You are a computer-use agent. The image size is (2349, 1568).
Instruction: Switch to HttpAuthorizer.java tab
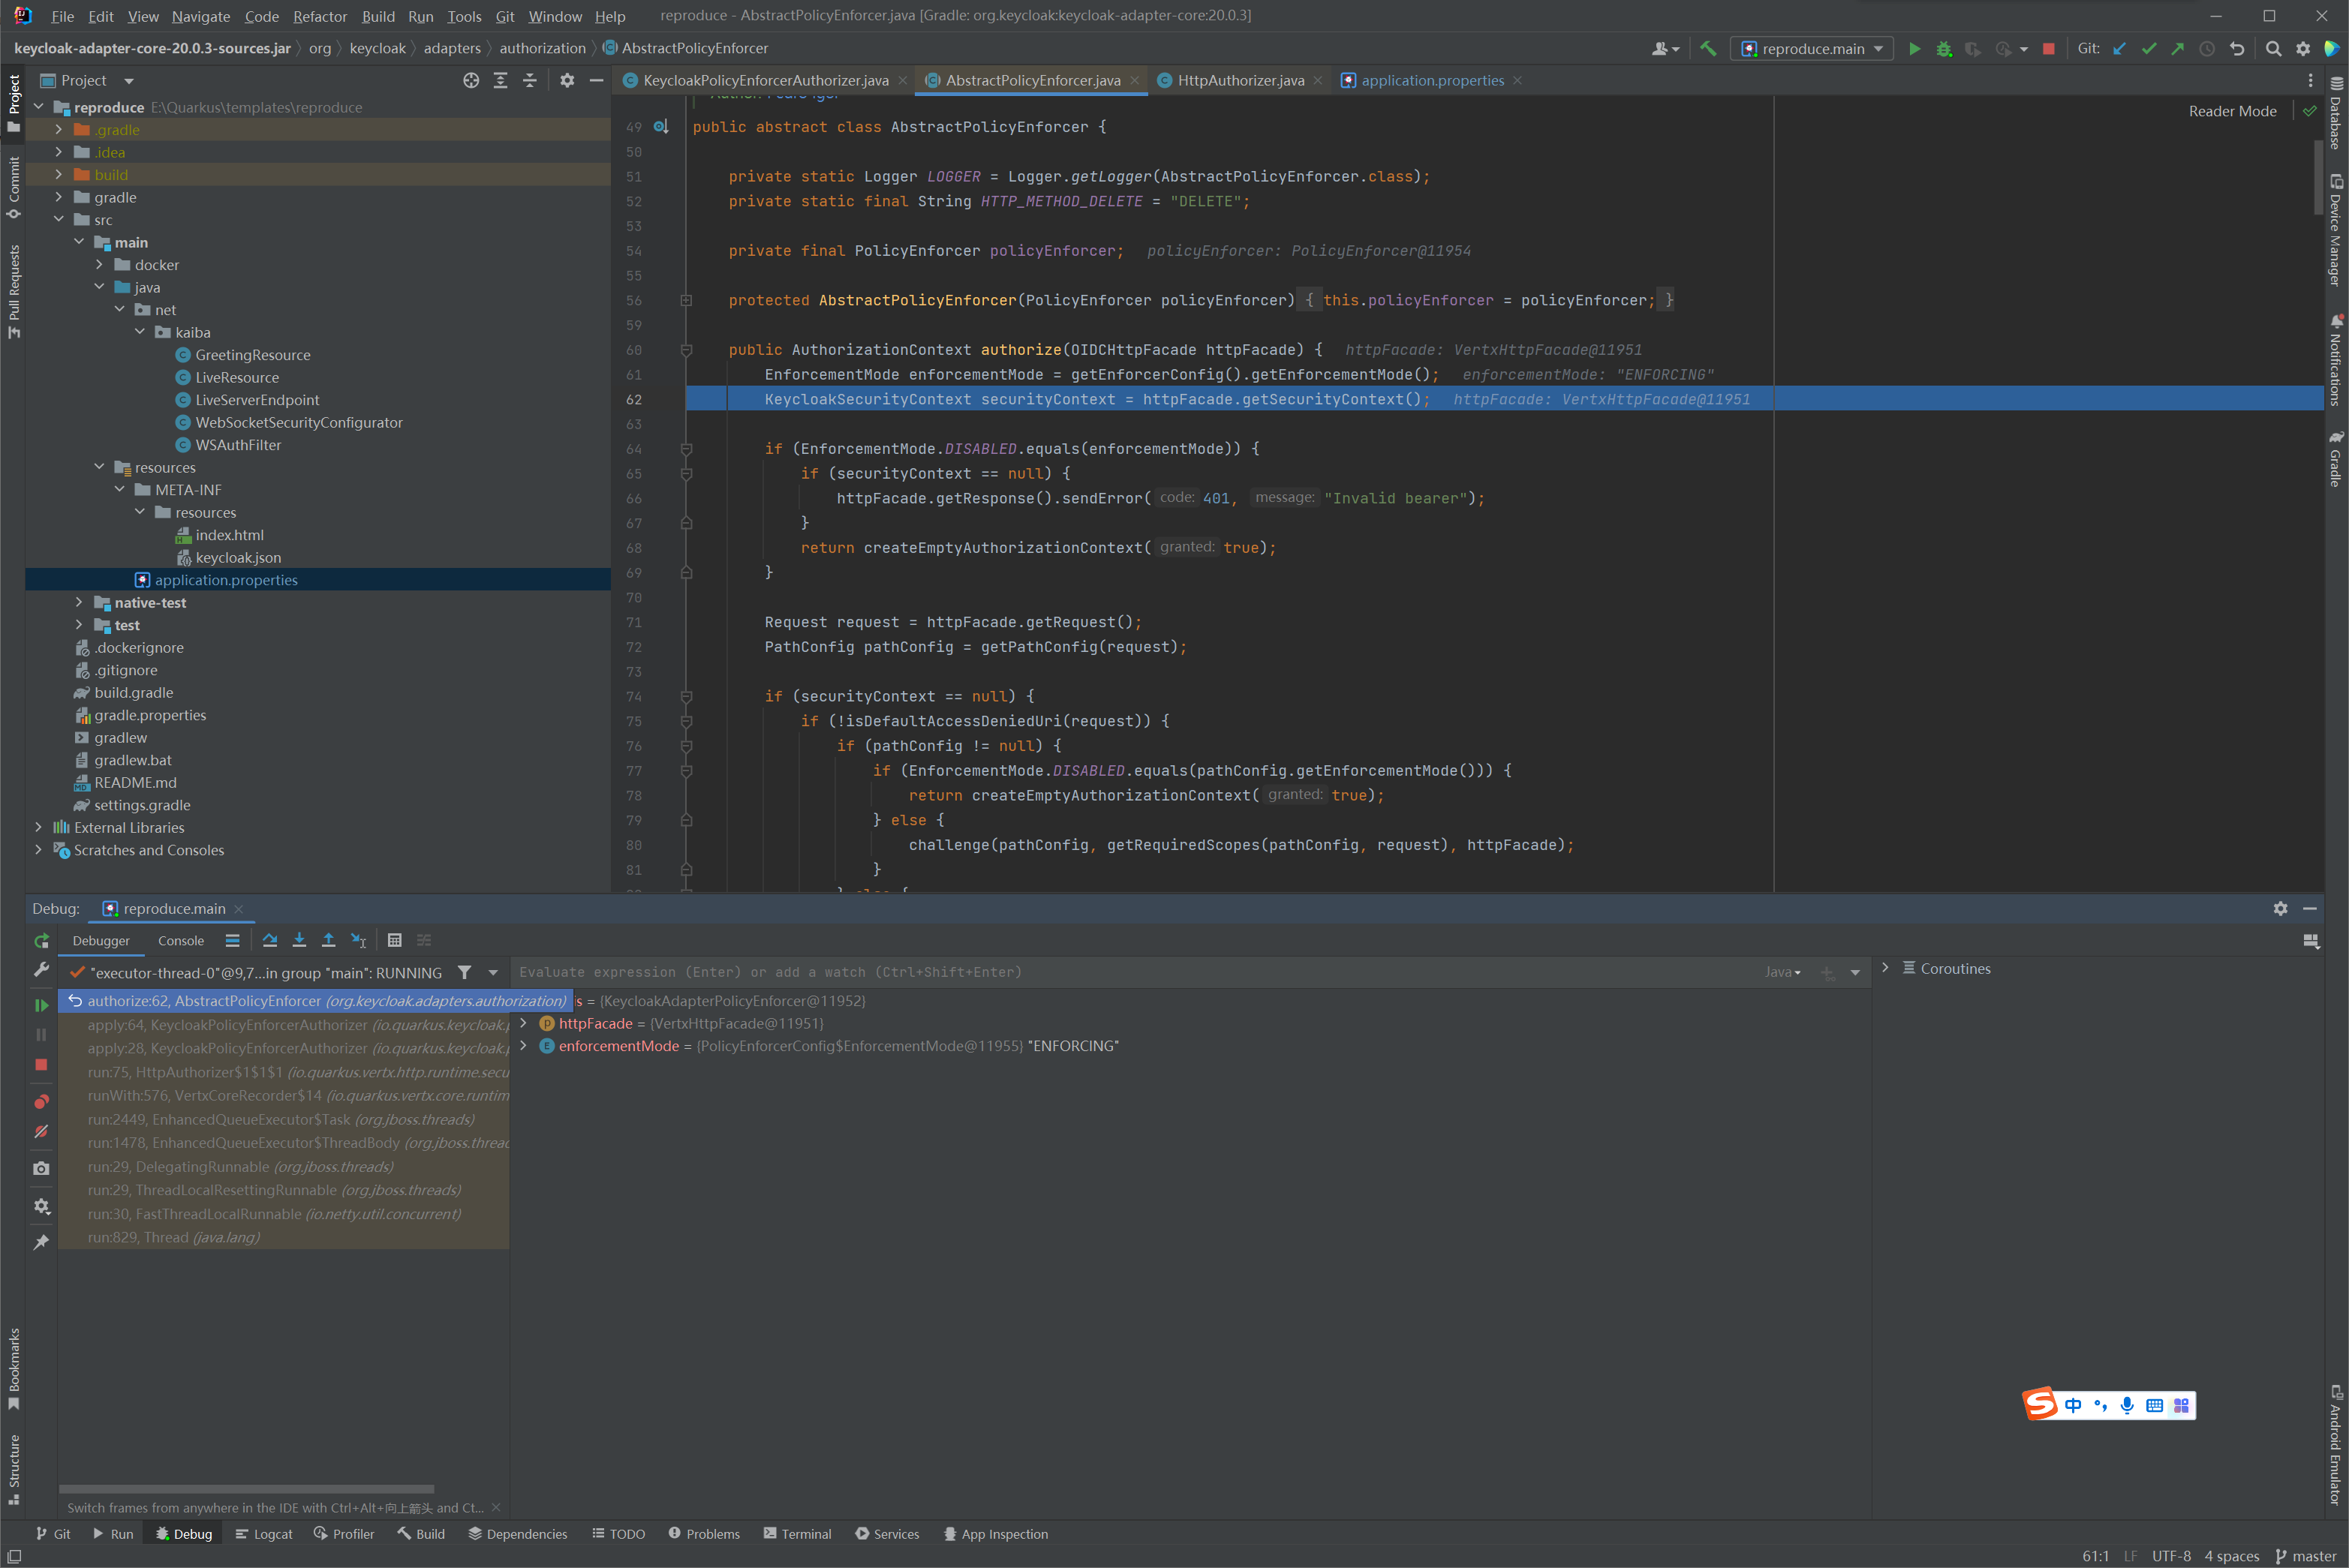click(1240, 80)
